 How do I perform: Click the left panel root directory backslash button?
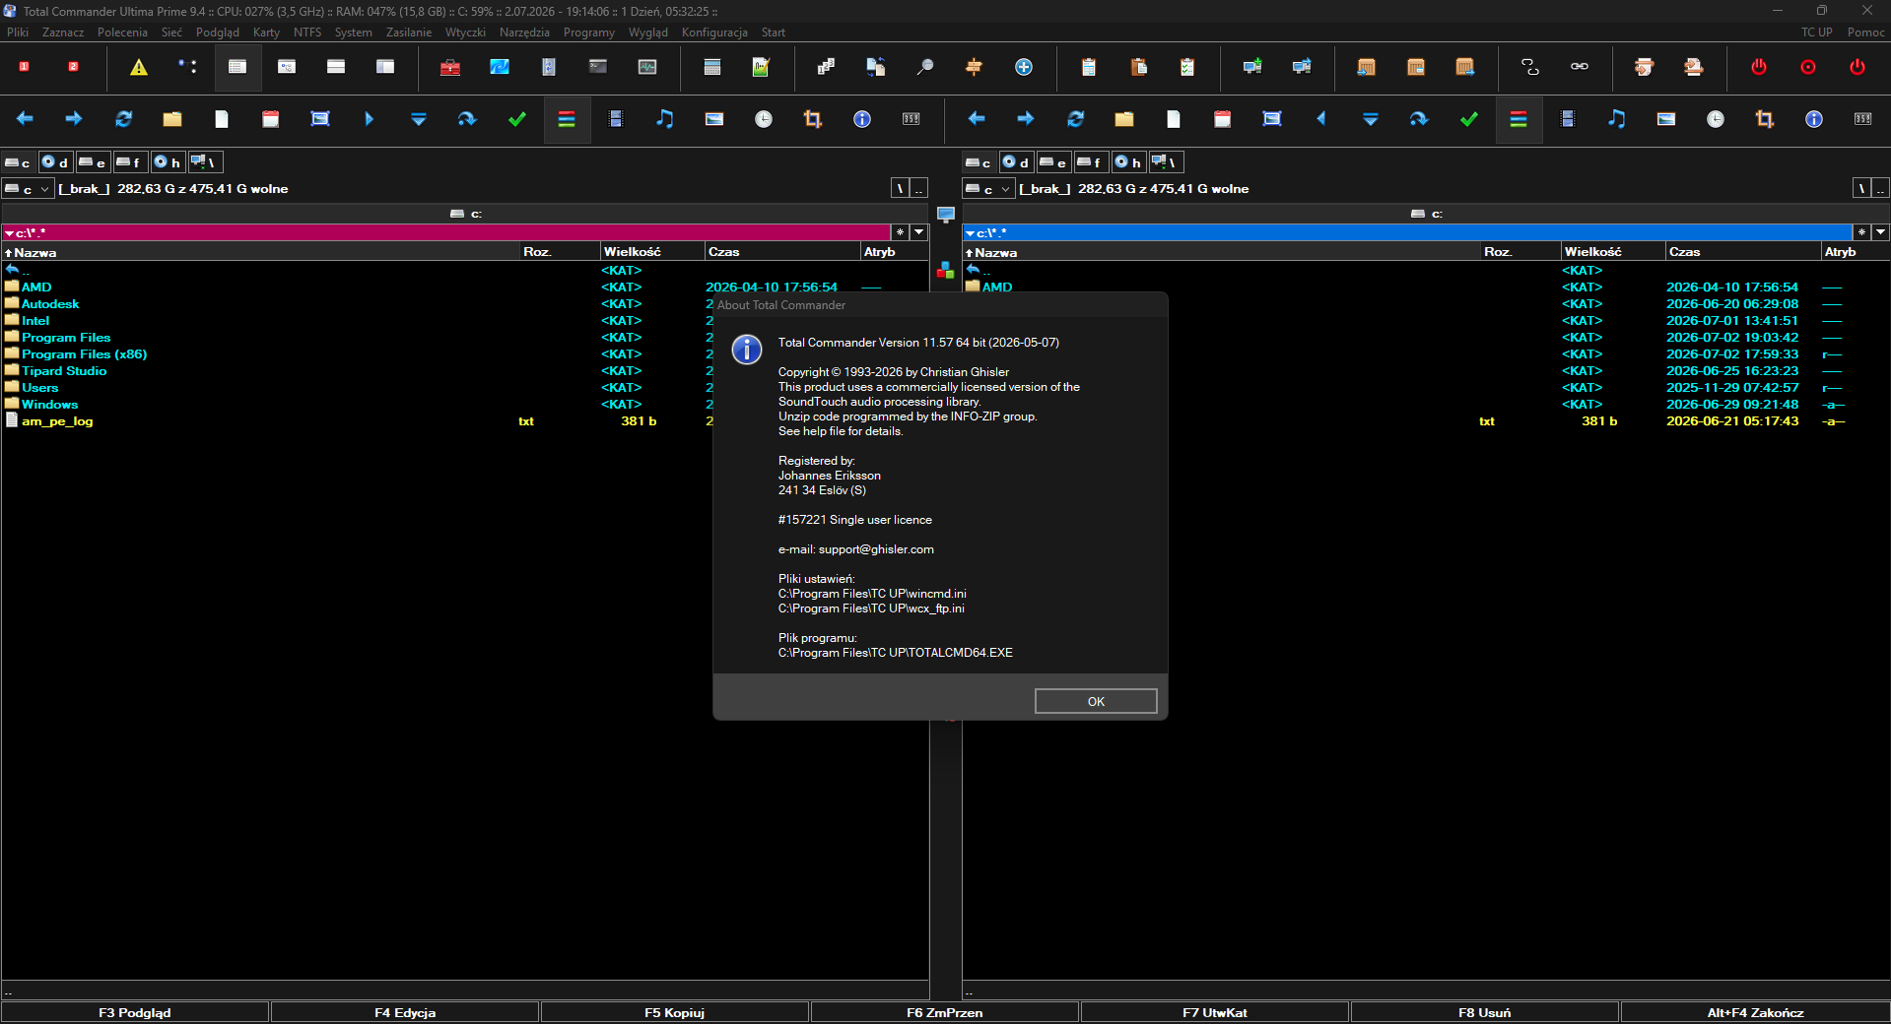(x=900, y=189)
